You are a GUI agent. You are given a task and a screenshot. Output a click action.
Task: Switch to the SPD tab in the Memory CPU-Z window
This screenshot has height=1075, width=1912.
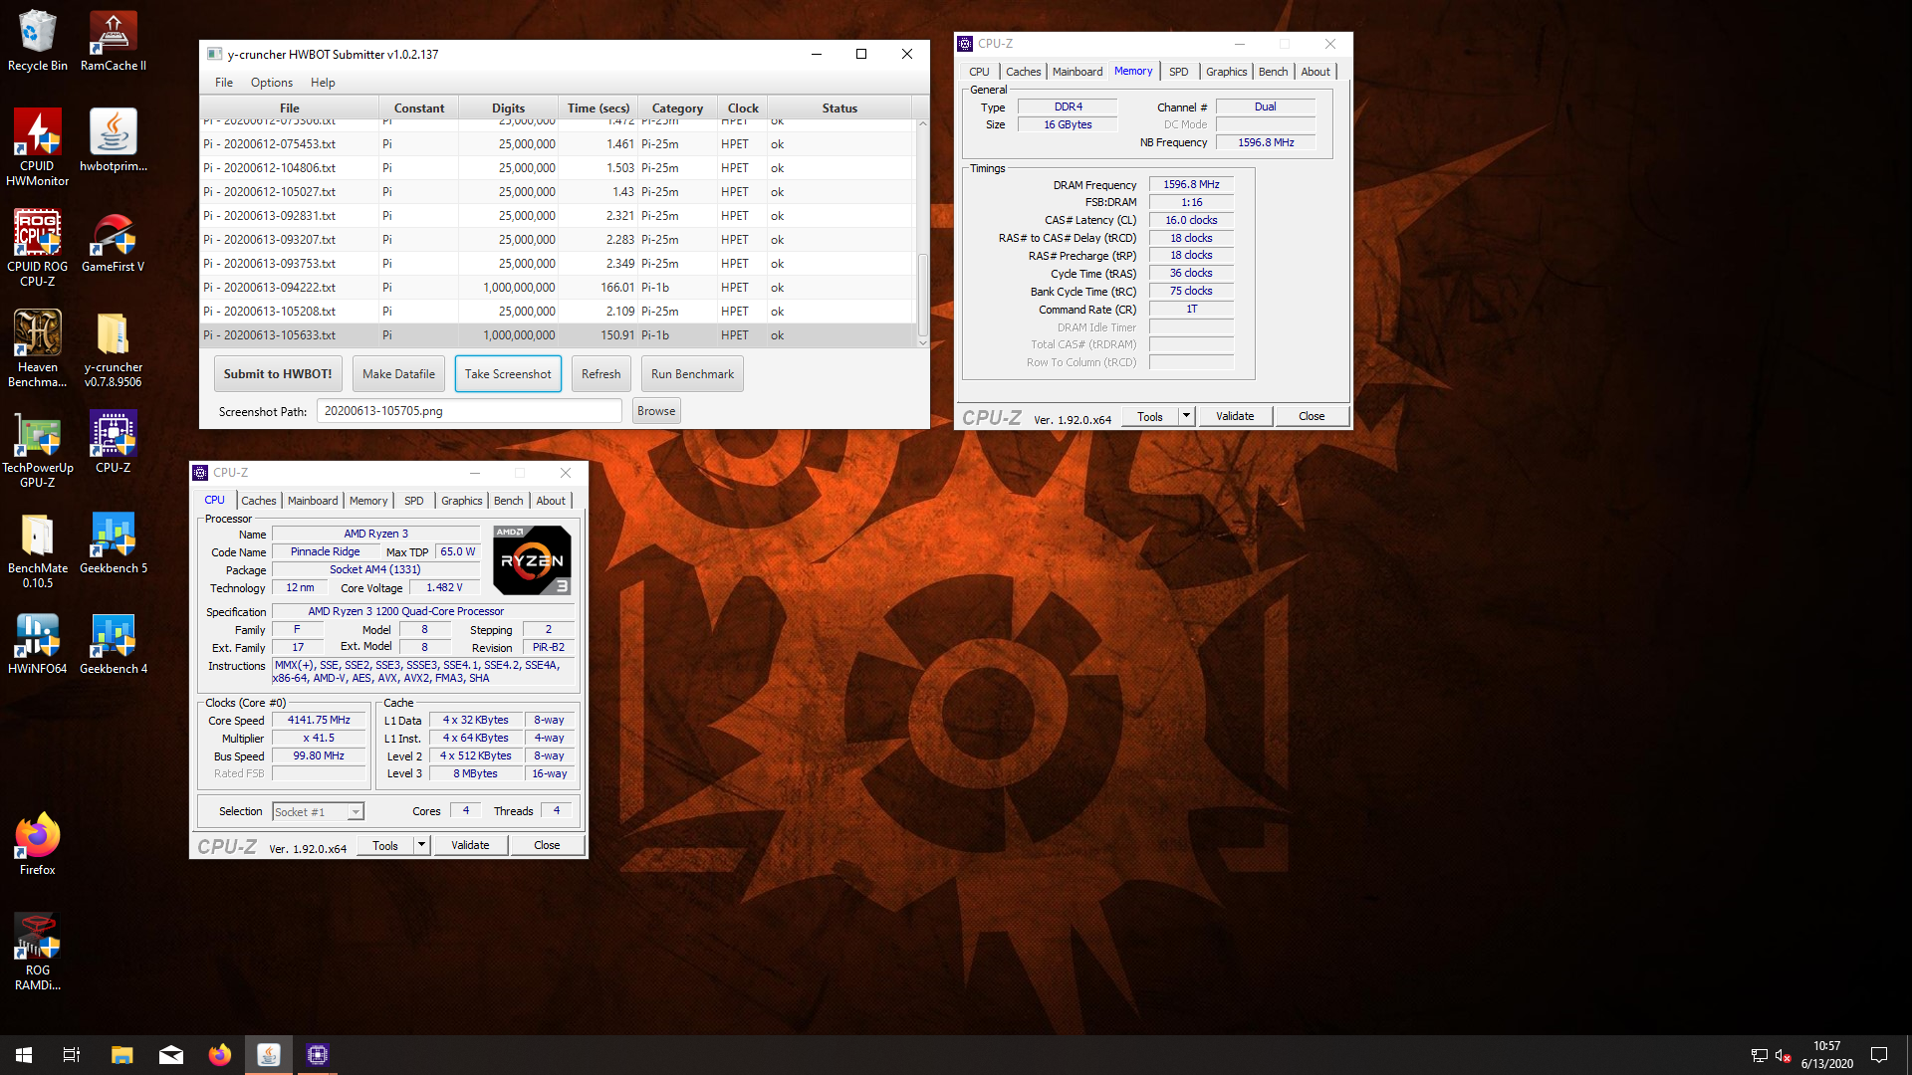[1178, 72]
